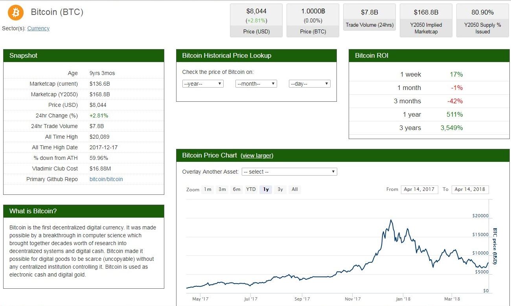
Task: Open the Currency sector link
Action: tap(39, 28)
